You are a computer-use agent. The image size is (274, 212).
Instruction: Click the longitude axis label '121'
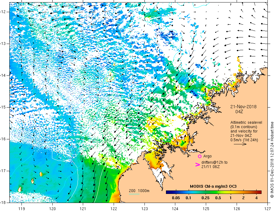click(x=83, y=209)
